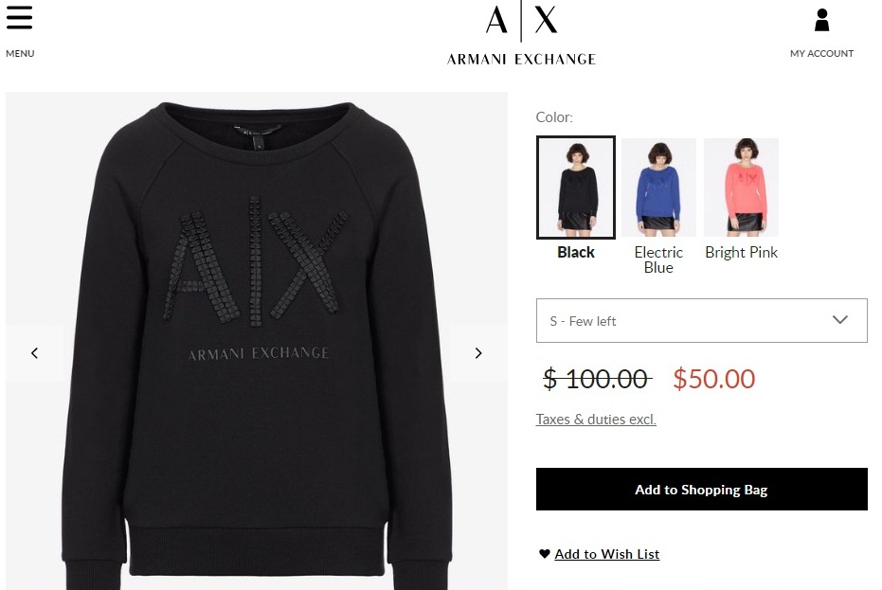Choose the Bright Pink color option
The width and height of the screenshot is (882, 590).
coord(742,188)
